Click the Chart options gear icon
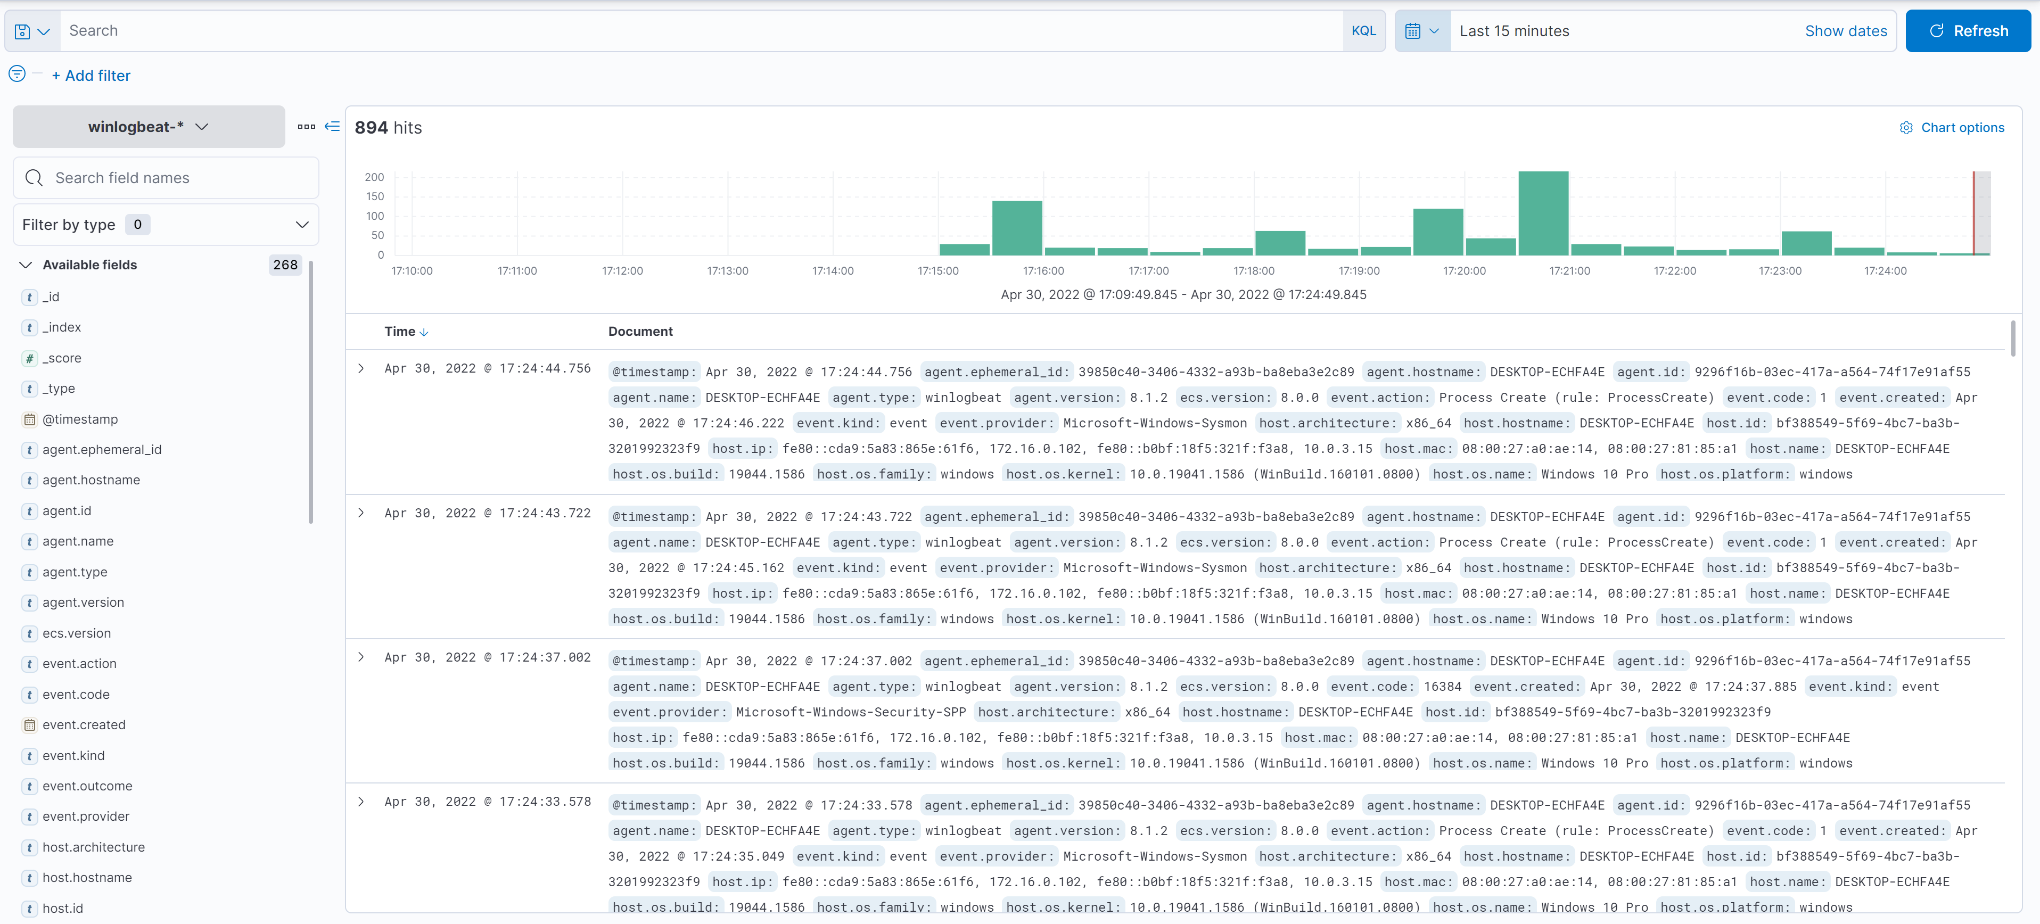2040x924 pixels. 1905,128
